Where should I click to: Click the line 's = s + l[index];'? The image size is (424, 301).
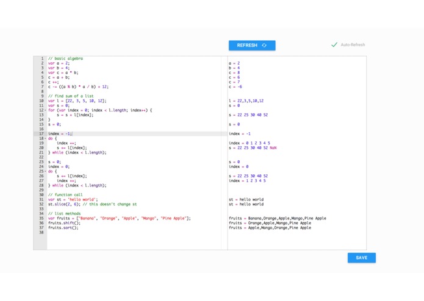pyautogui.click(x=75, y=115)
